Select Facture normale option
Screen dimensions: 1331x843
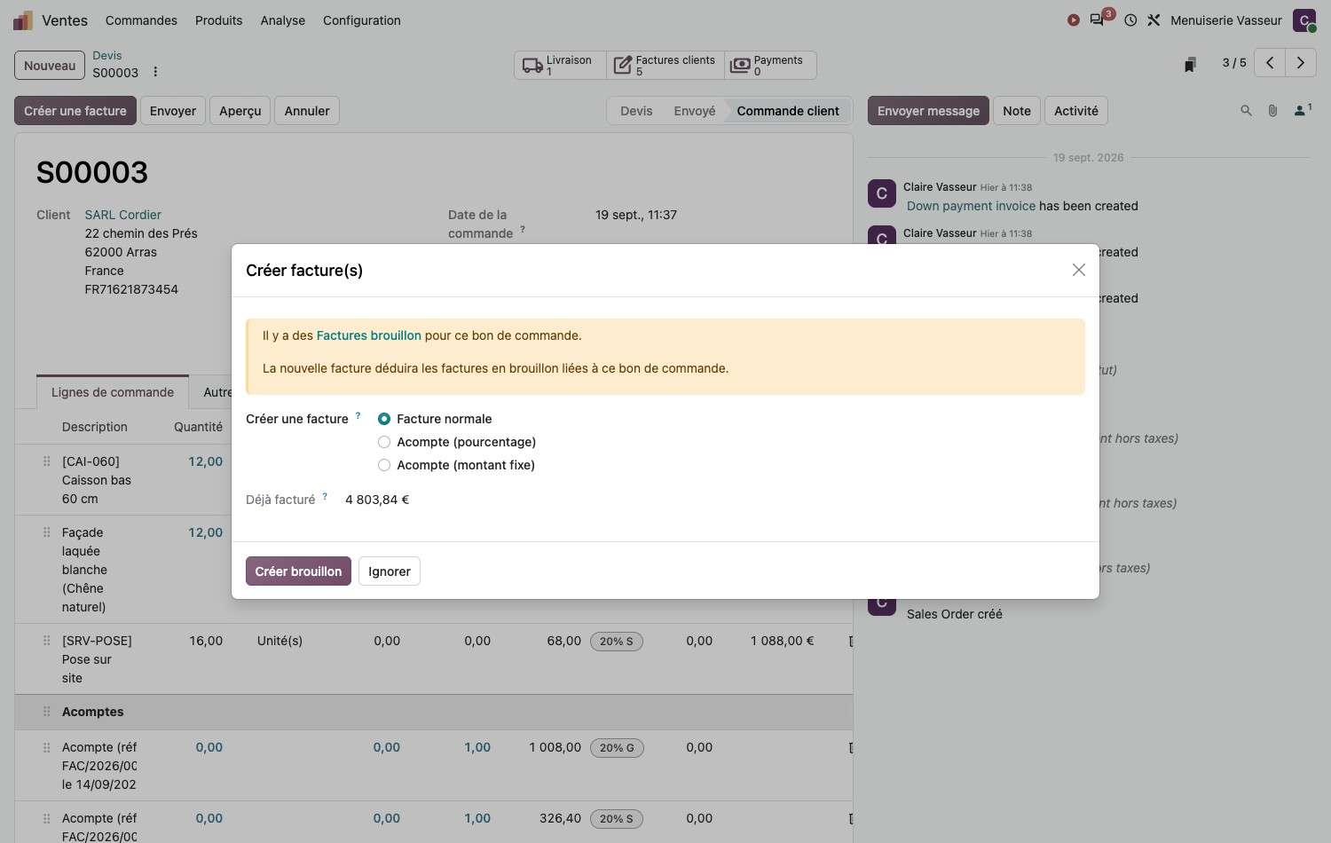coord(384,419)
